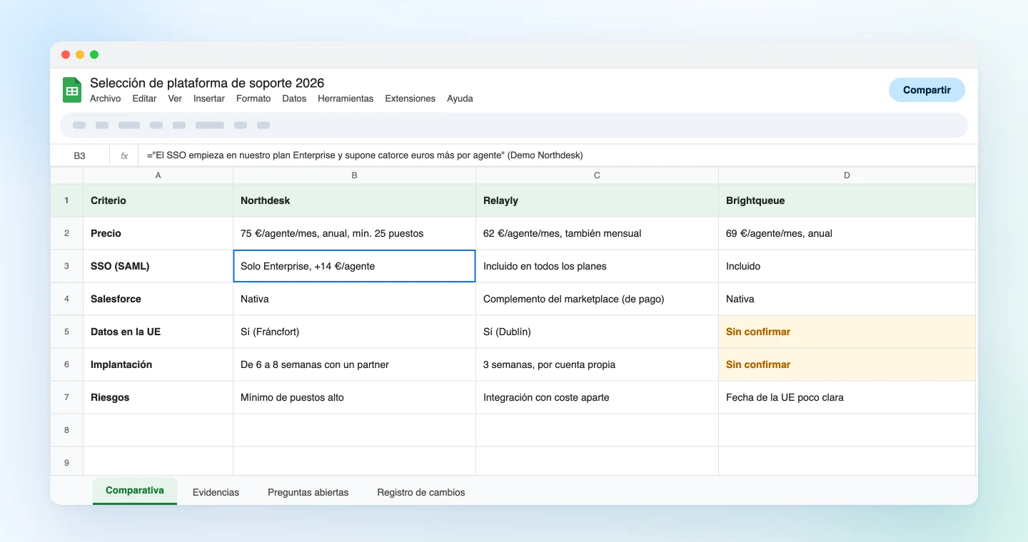This screenshot has width=1028, height=542.
Task: Click the green Sheets app logo
Action: [x=72, y=90]
